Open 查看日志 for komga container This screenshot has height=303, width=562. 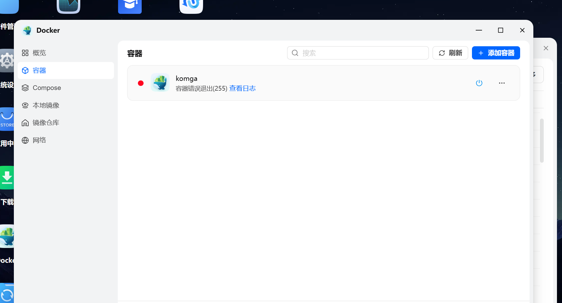(x=242, y=88)
